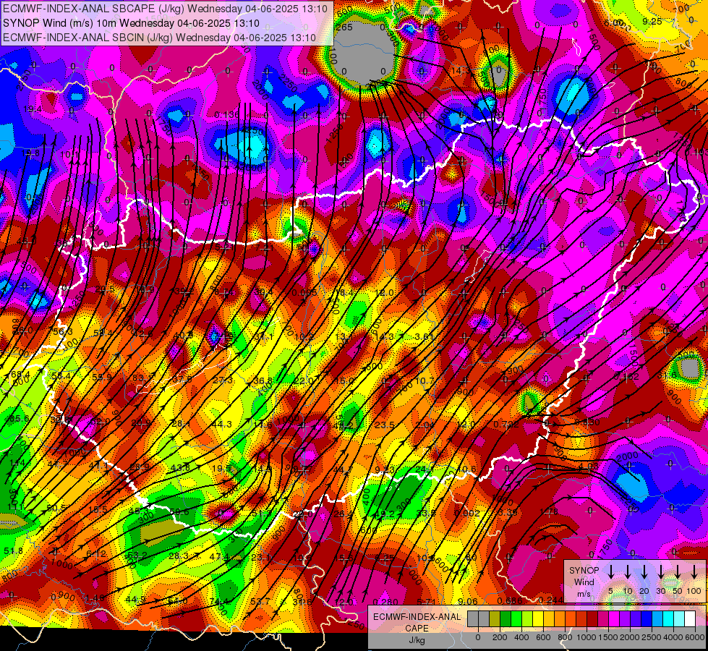Click the '200' tick label on CAPE scale
Viewport: 708px width, 651px height.
(x=500, y=637)
